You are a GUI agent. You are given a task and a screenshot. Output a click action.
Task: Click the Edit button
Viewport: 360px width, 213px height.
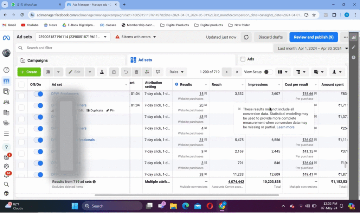click(75, 72)
